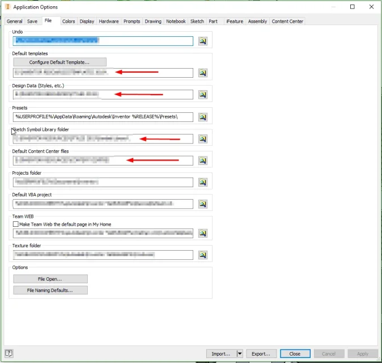
Task: Click the Cancel button
Action: (x=329, y=353)
